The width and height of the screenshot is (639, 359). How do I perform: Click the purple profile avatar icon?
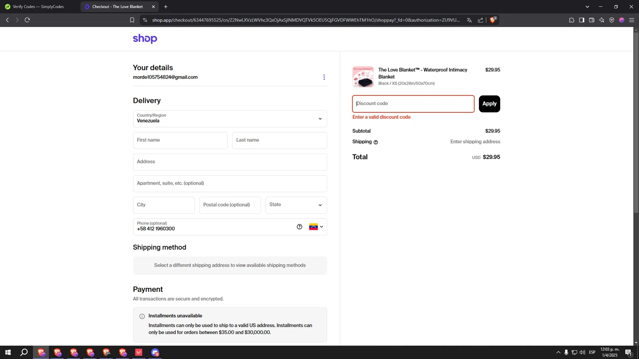[622, 20]
